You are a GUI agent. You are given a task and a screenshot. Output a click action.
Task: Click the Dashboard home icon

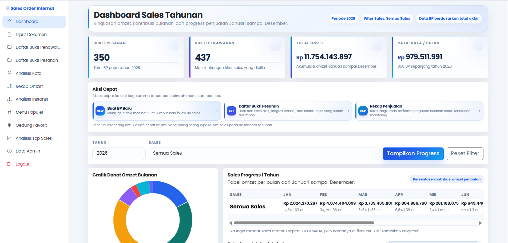point(10,22)
